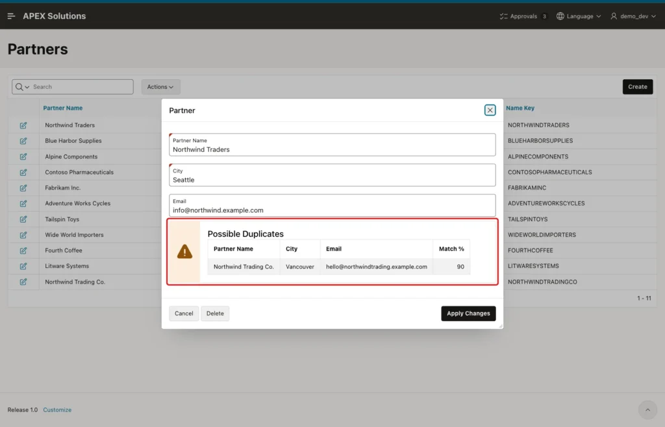665x427 pixels.
Task: Click the hello@northwindtrading.example.com cell
Action: pos(376,267)
